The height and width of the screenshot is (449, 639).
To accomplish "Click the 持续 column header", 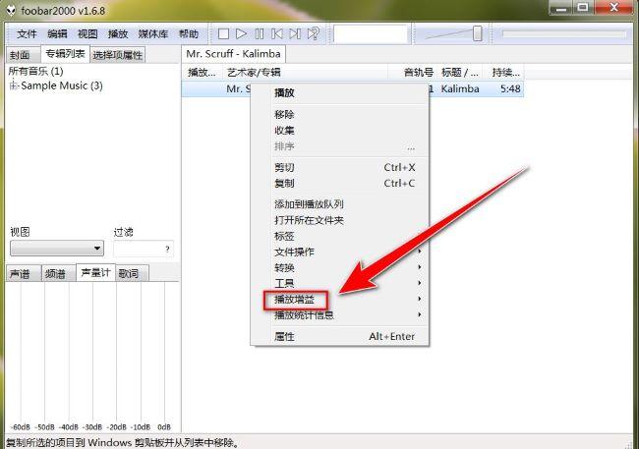I will tap(508, 73).
